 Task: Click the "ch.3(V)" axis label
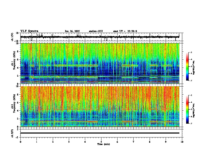coord(12,133)
